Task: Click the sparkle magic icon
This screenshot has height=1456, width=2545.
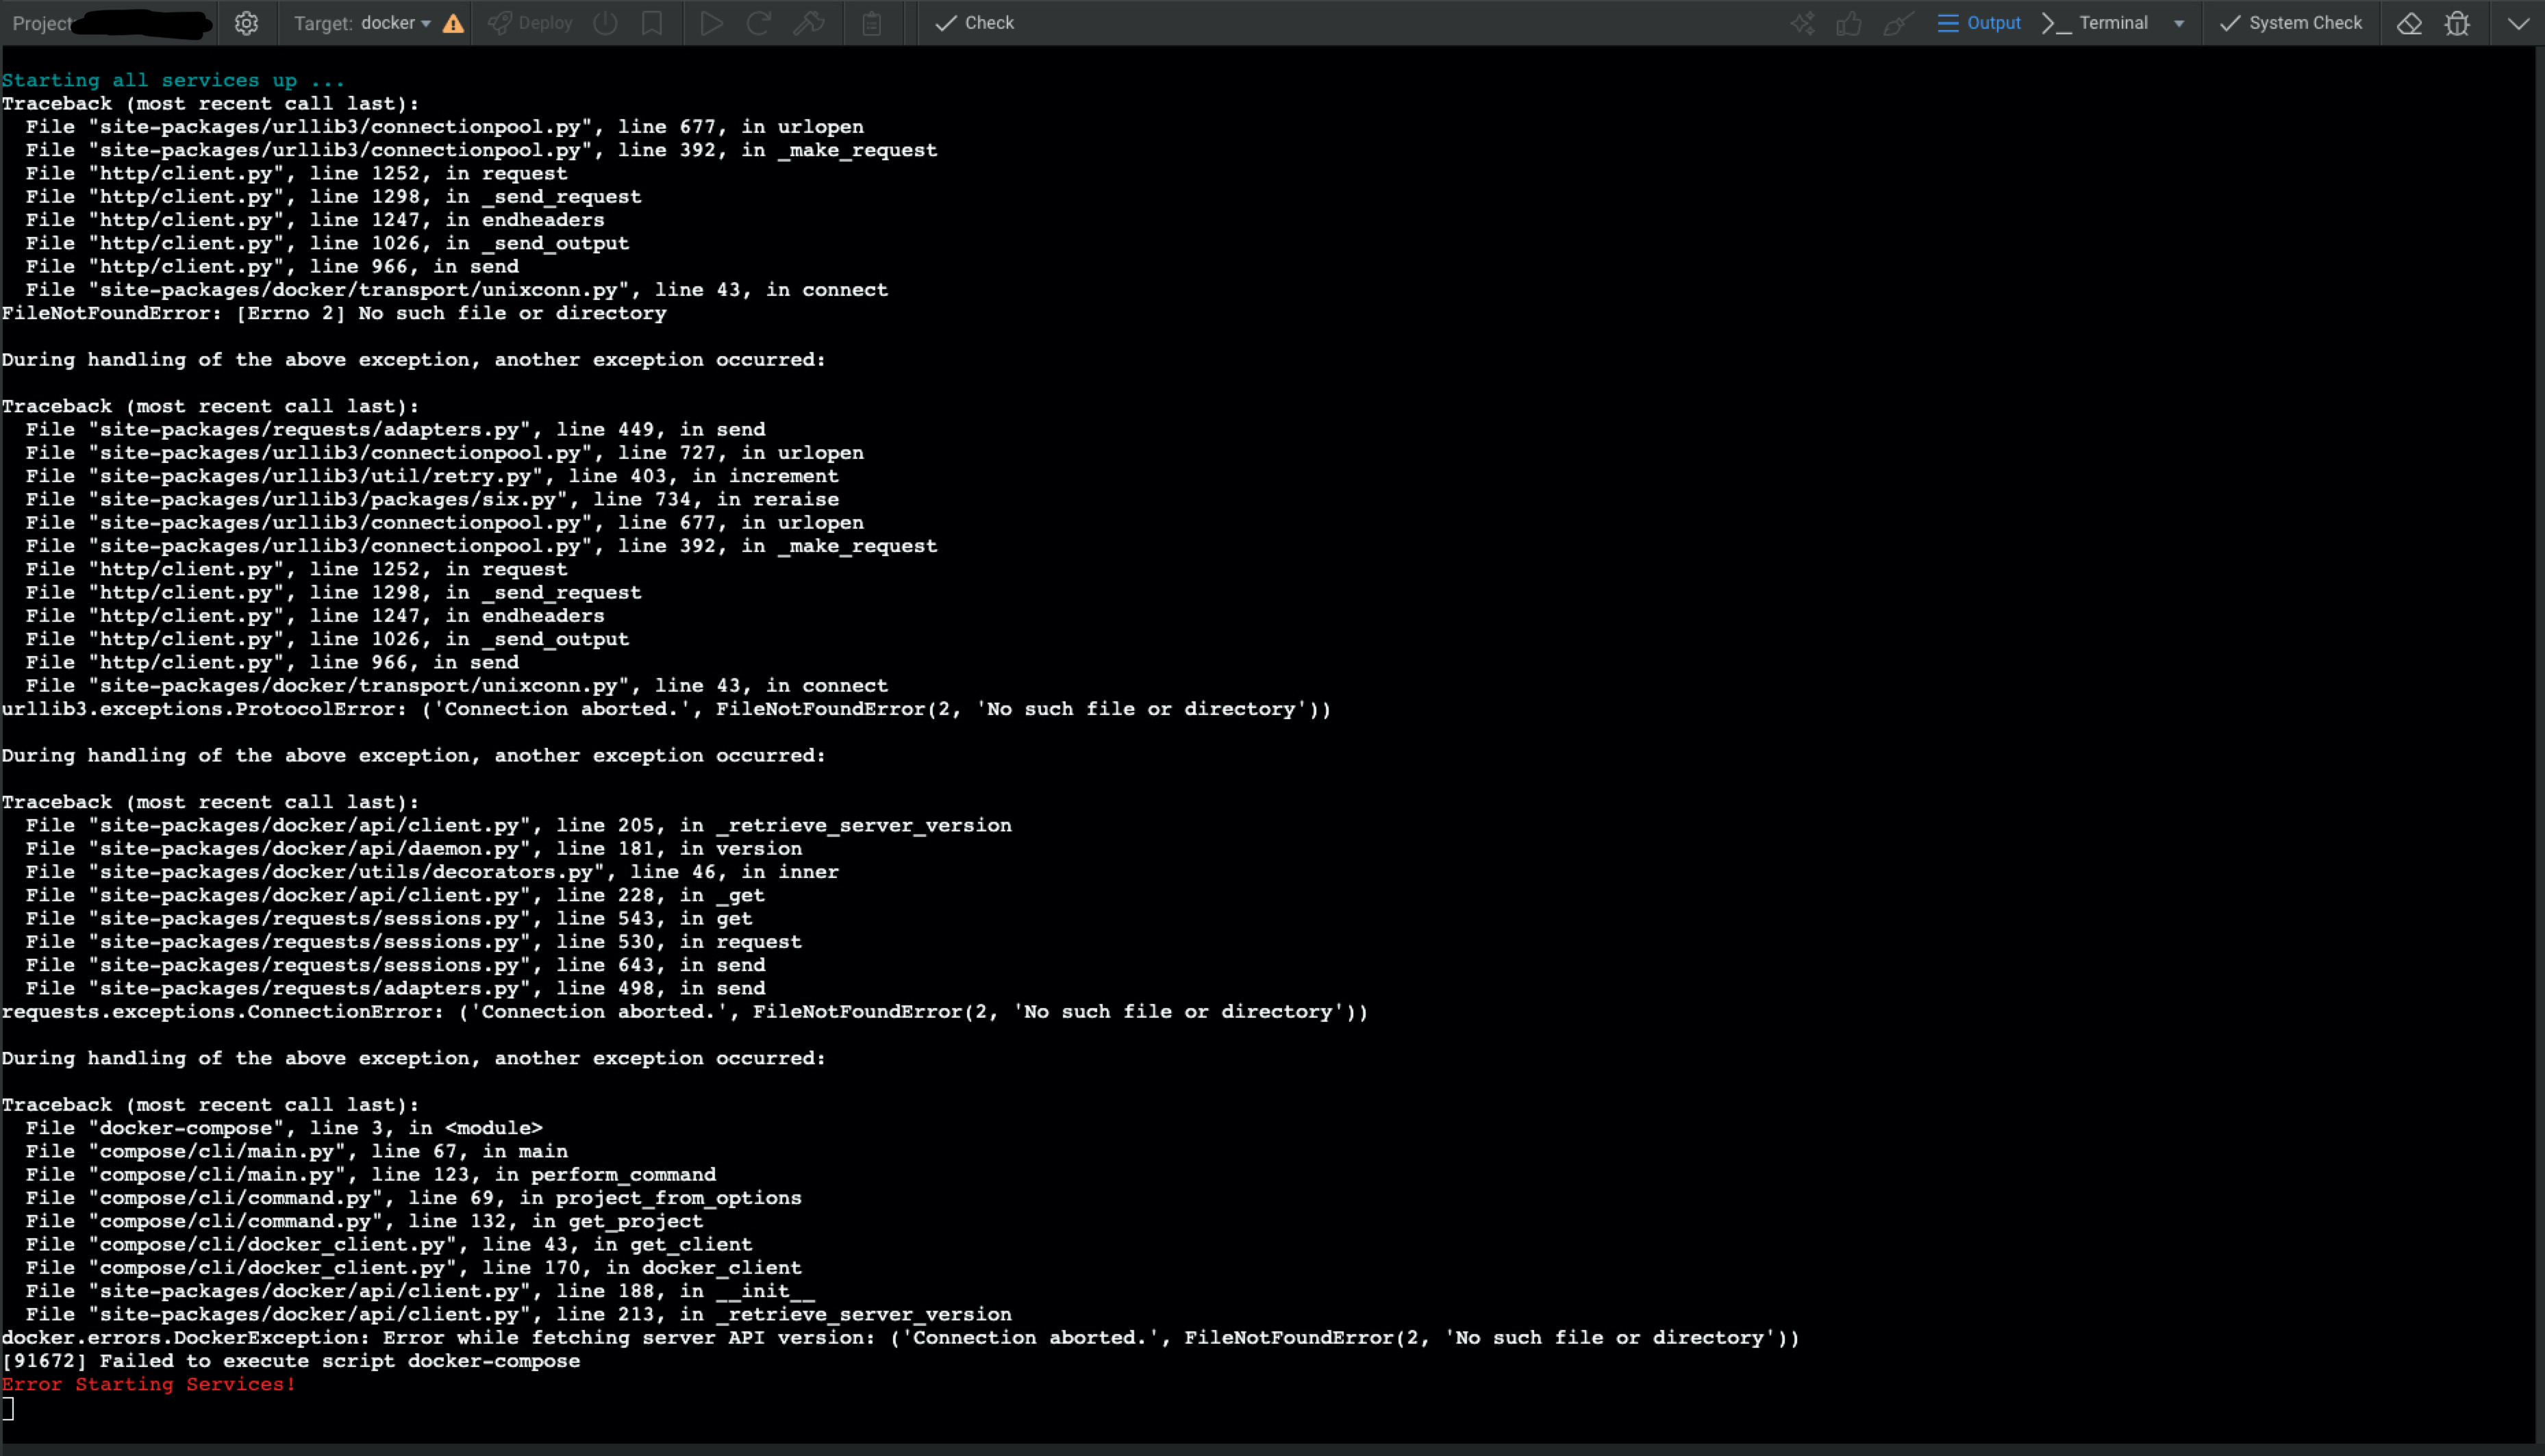Action: [1802, 23]
